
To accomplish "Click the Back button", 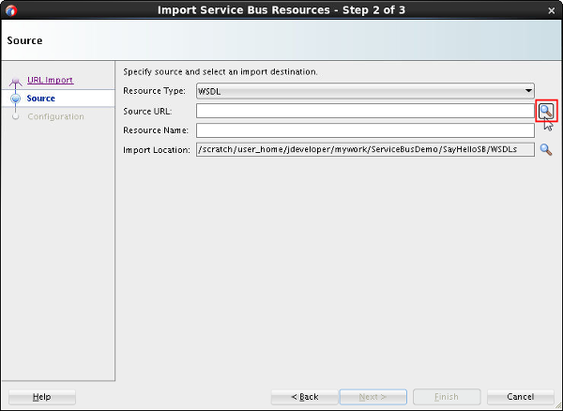I will 305,397.
